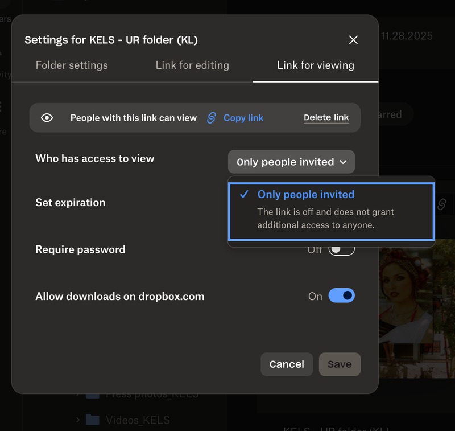Open the Who has access to view dropdown
The image size is (455, 431).
pos(291,162)
